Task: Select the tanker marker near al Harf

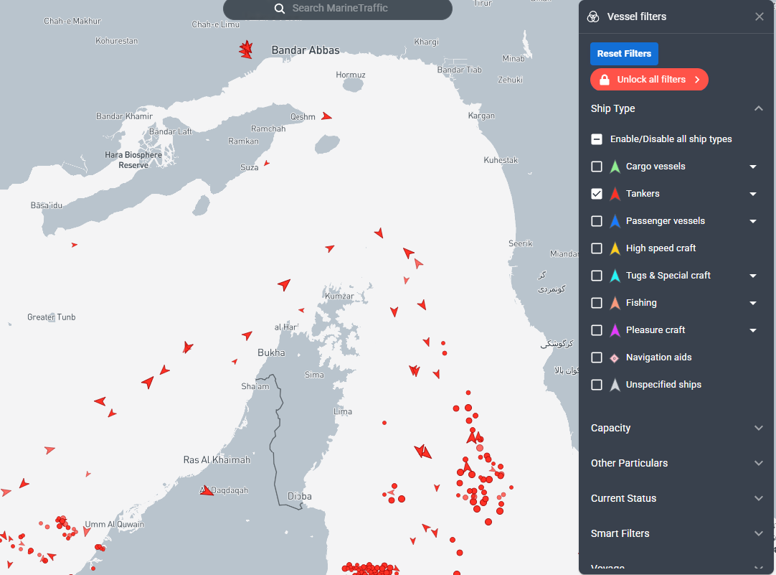Action: point(301,310)
